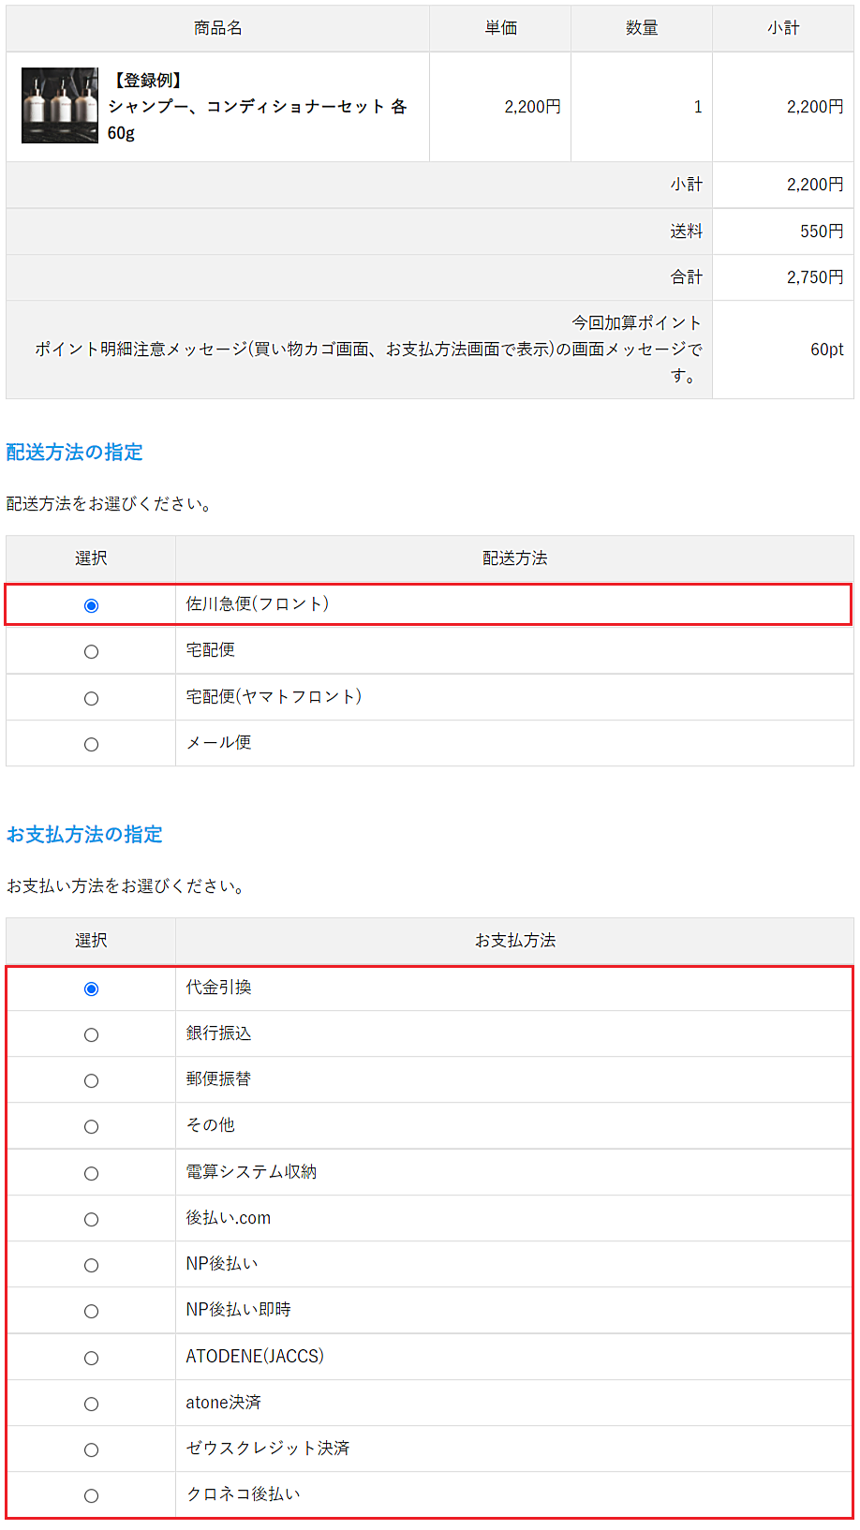Select 電算システム収納 payment option
This screenshot has width=860, height=1530.
tap(91, 1173)
